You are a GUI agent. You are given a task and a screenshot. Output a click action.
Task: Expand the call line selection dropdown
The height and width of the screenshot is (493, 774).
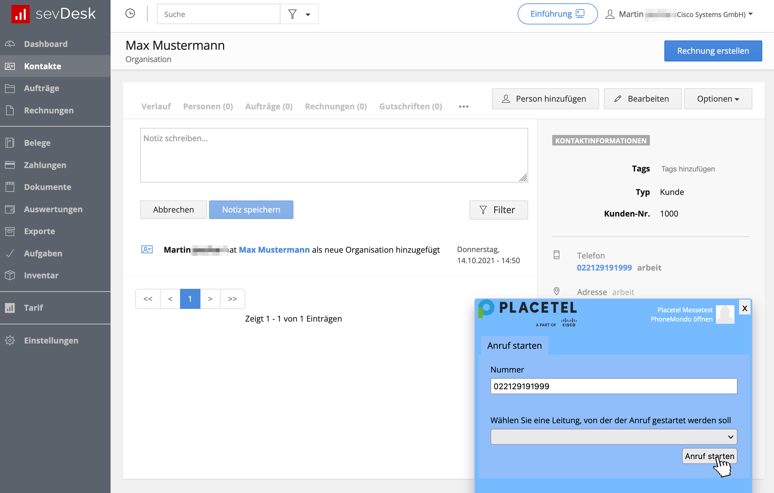point(614,437)
